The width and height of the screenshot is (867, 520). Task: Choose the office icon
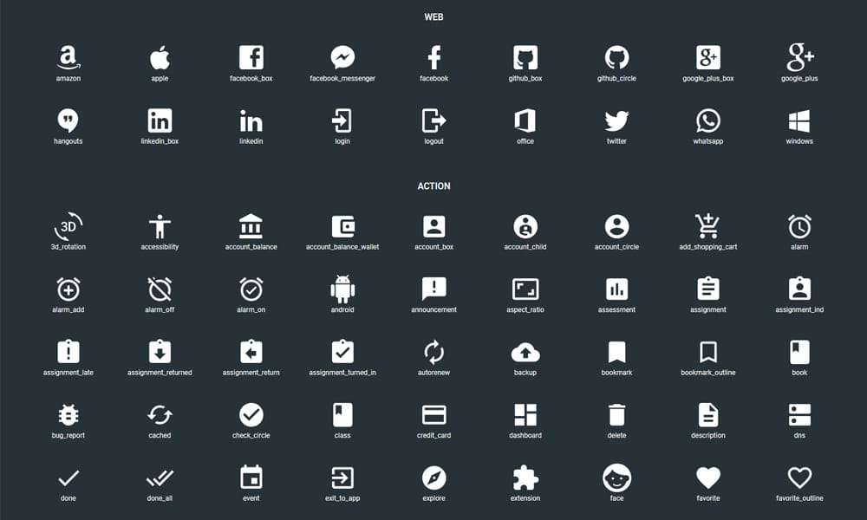tap(525, 120)
